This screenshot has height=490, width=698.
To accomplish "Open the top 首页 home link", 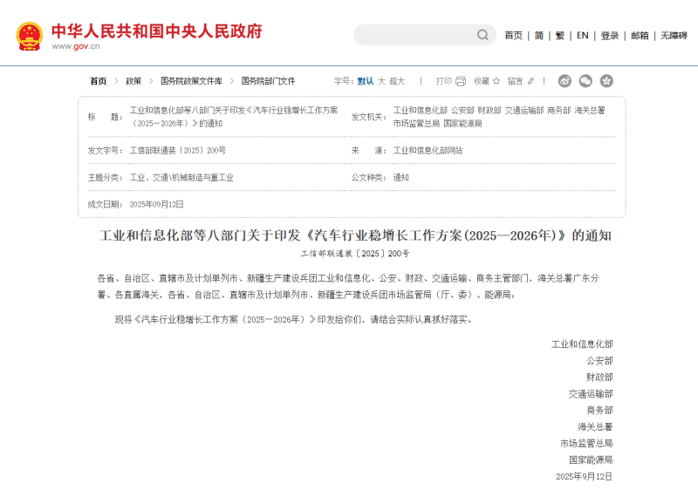I will [513, 36].
